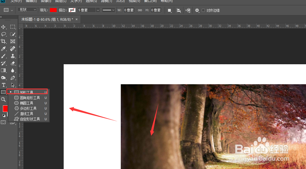The width and height of the screenshot is (306, 169).
Task: Select the Crop tool
Action: 3,41
